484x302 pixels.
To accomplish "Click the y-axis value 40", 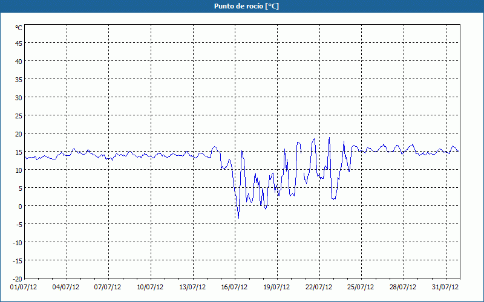I will click(19, 62).
